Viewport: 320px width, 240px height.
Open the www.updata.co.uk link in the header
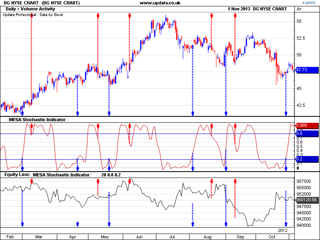(x=160, y=3)
